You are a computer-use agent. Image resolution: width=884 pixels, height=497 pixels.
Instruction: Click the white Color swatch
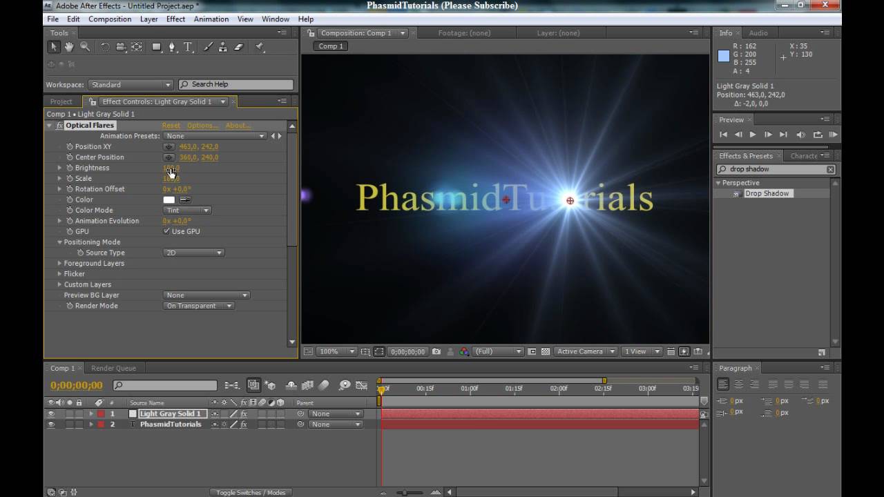click(169, 199)
